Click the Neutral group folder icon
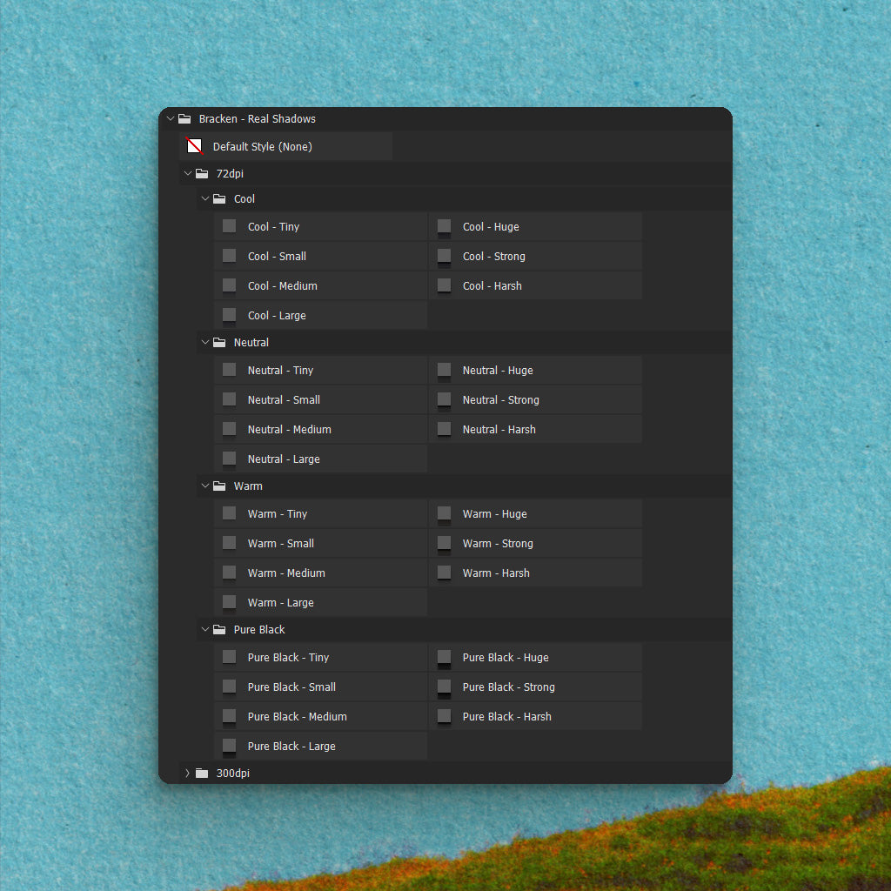891x891 pixels. pos(219,343)
